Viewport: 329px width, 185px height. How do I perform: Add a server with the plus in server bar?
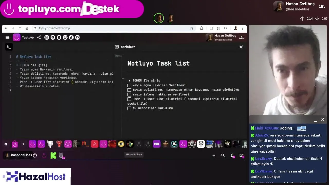23,144
